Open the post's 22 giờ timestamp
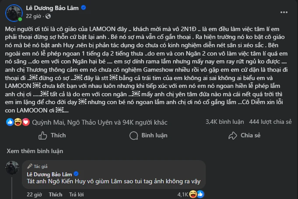298x199 pixels. [x=33, y=16]
